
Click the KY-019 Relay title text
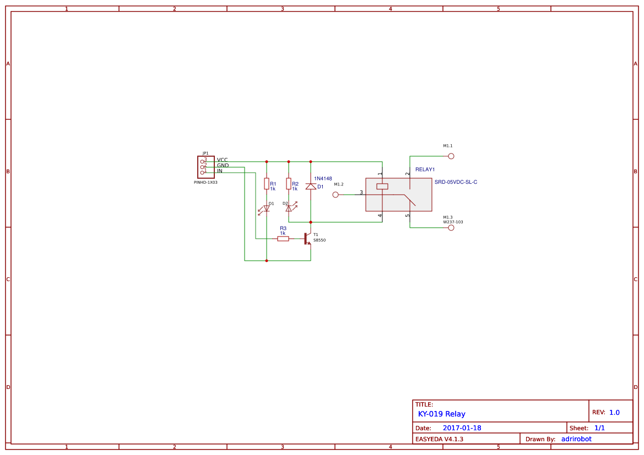click(x=441, y=414)
